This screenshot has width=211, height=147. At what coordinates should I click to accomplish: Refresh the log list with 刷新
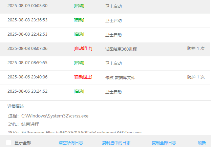(x=202, y=143)
